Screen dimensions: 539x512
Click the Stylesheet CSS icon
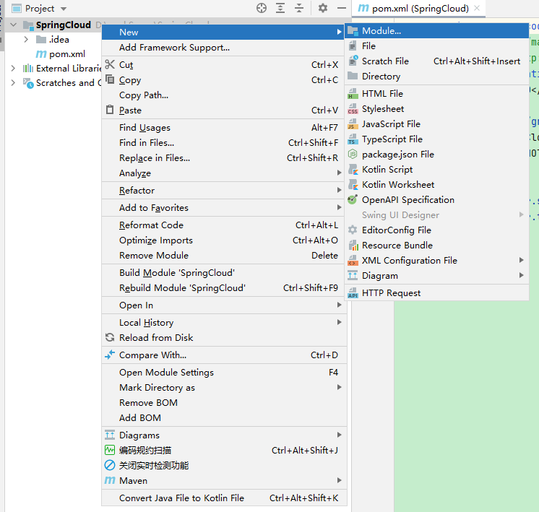(x=353, y=109)
